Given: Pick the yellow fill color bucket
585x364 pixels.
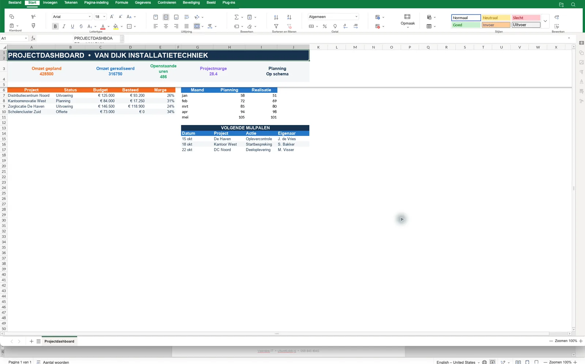Looking at the screenshot, I should click(116, 26).
